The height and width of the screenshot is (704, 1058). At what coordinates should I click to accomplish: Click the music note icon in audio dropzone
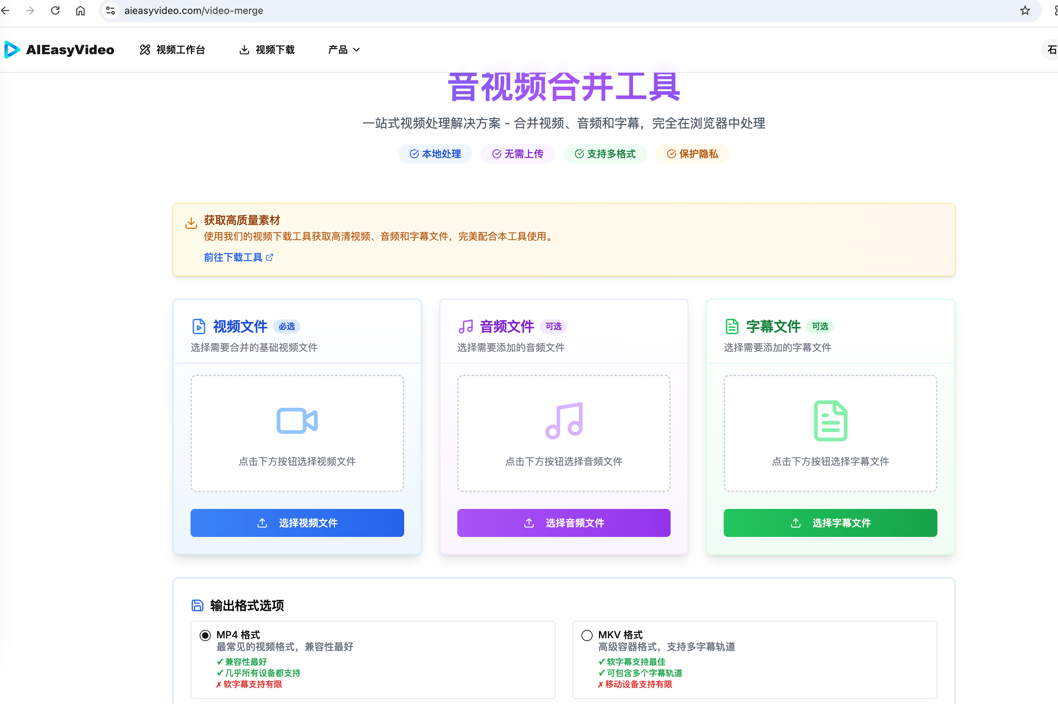[564, 421]
